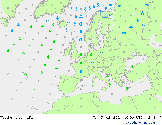162x125 pixels.
Task: Select the blue snow symbol over northern Sweden
Action: [x=94, y=22]
